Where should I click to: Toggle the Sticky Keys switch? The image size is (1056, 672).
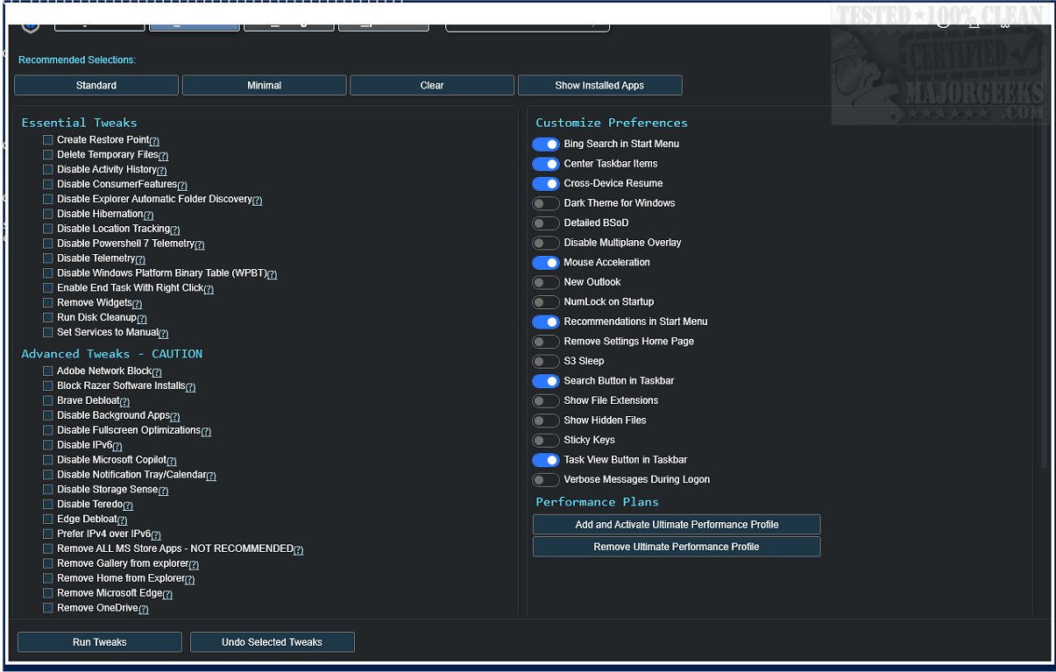pos(546,440)
